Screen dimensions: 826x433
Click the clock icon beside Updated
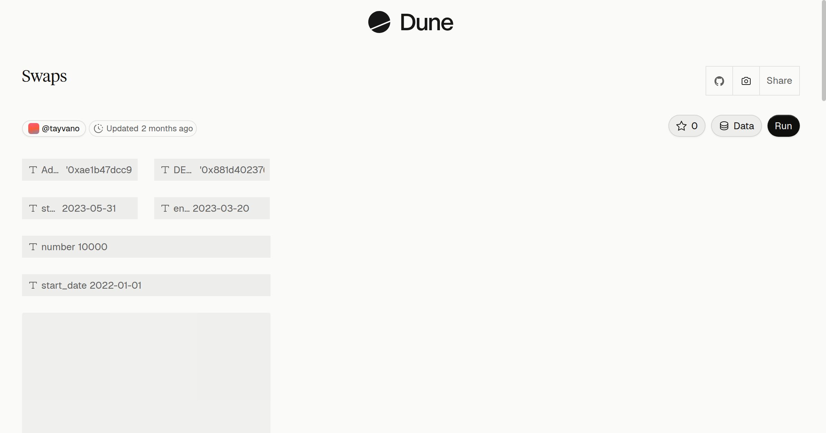click(98, 129)
